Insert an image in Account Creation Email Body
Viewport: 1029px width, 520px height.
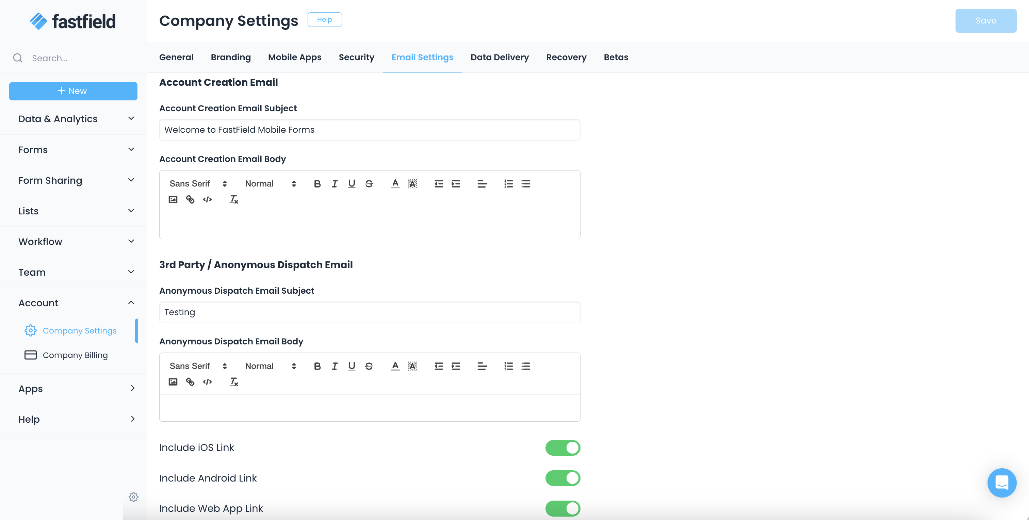pos(173,199)
